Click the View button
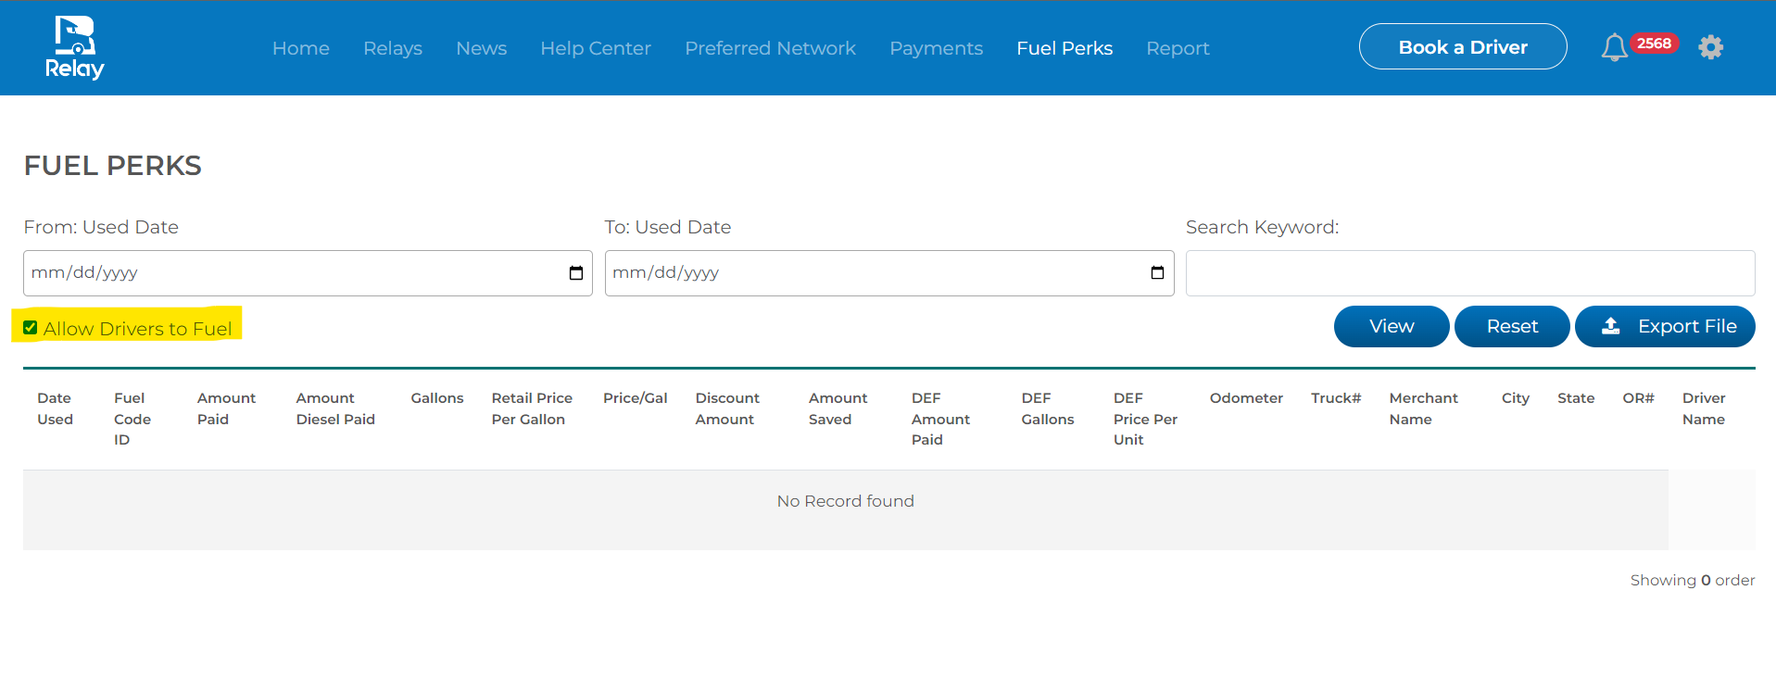Image resolution: width=1776 pixels, height=678 pixels. [x=1391, y=326]
